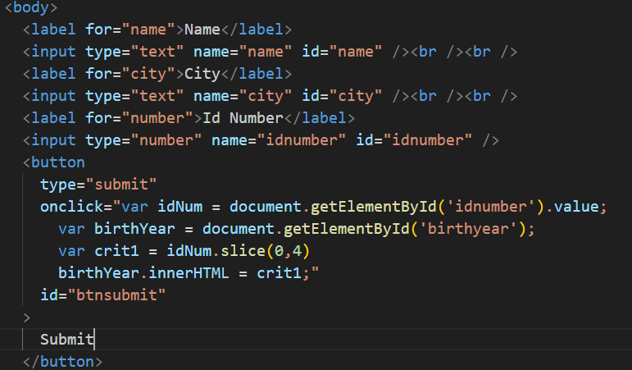Click the id="city" attribute
Screen dimensions: 632x370
click(342, 96)
